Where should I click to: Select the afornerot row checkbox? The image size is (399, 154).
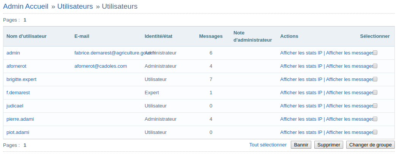coord(375,66)
